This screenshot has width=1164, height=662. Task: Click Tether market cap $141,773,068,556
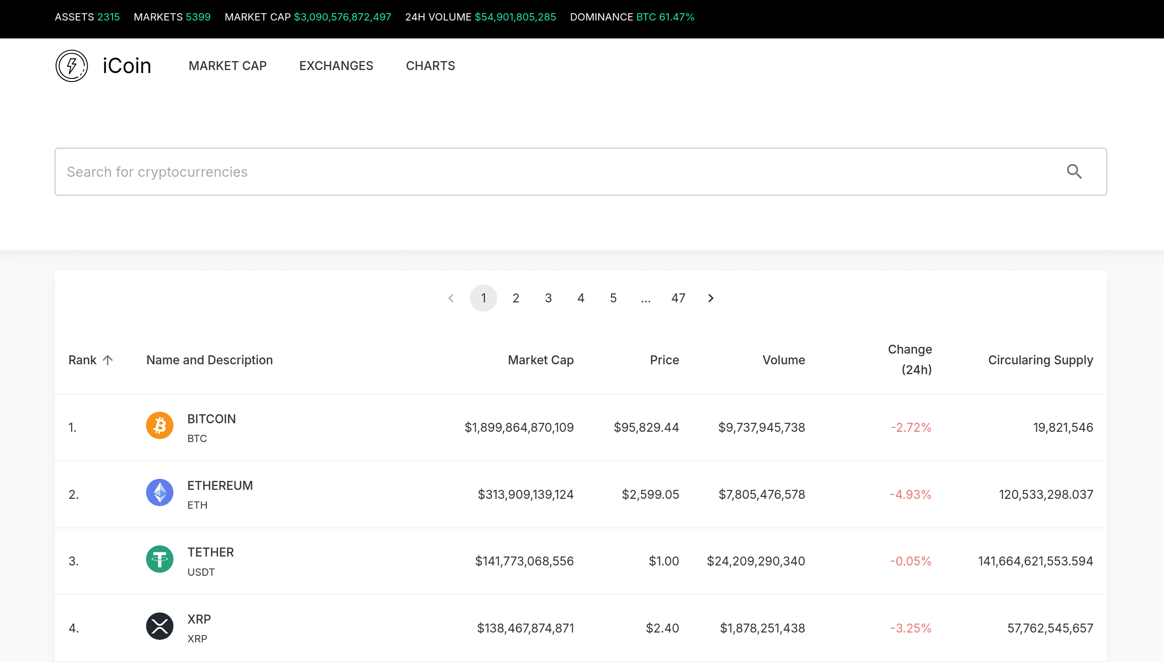point(524,561)
